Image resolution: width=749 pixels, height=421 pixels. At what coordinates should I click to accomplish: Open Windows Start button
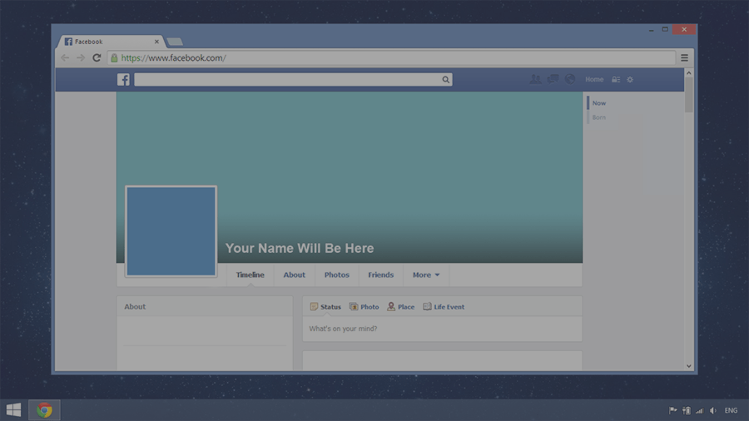(13, 410)
